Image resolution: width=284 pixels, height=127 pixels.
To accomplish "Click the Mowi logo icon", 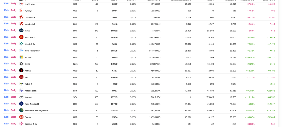I will pos(21,64).
